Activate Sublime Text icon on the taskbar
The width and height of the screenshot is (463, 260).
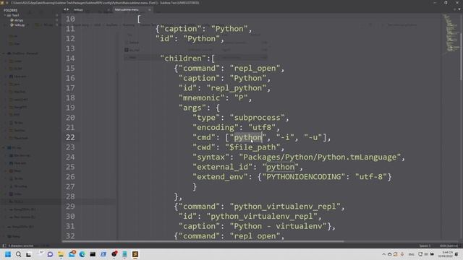pos(135,254)
